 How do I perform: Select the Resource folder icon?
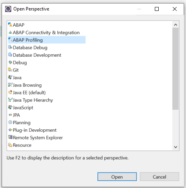pyautogui.click(x=10, y=145)
